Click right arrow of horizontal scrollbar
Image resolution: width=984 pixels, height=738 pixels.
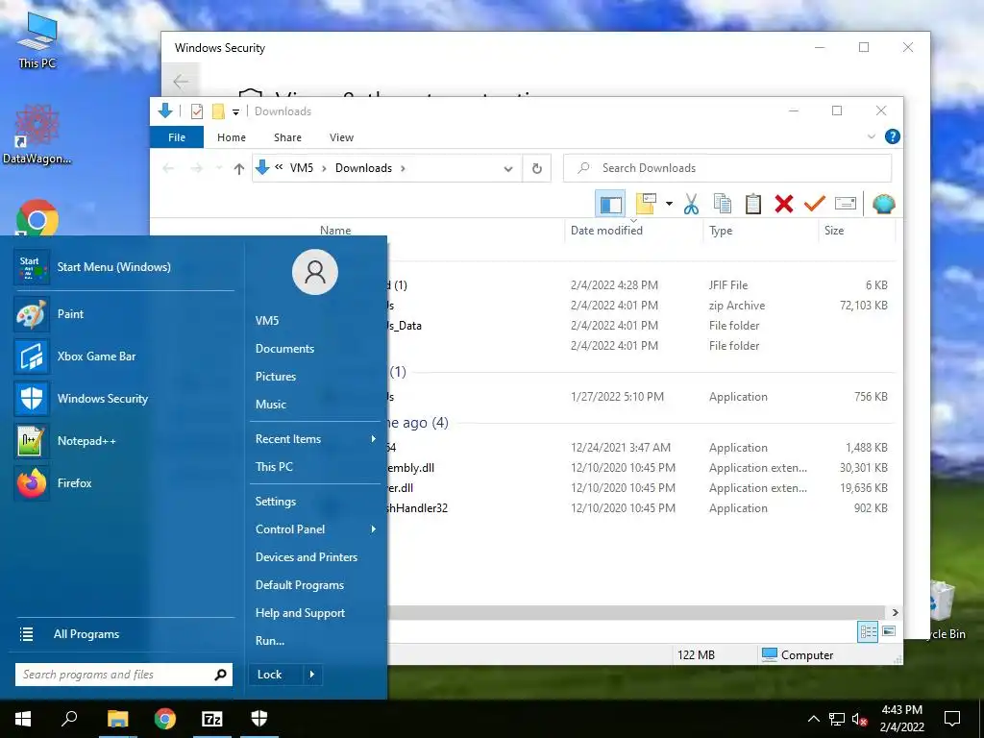click(895, 612)
